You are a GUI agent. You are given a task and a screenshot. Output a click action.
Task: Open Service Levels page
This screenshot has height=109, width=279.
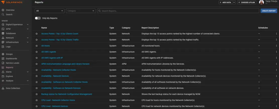[x=13, y=63]
